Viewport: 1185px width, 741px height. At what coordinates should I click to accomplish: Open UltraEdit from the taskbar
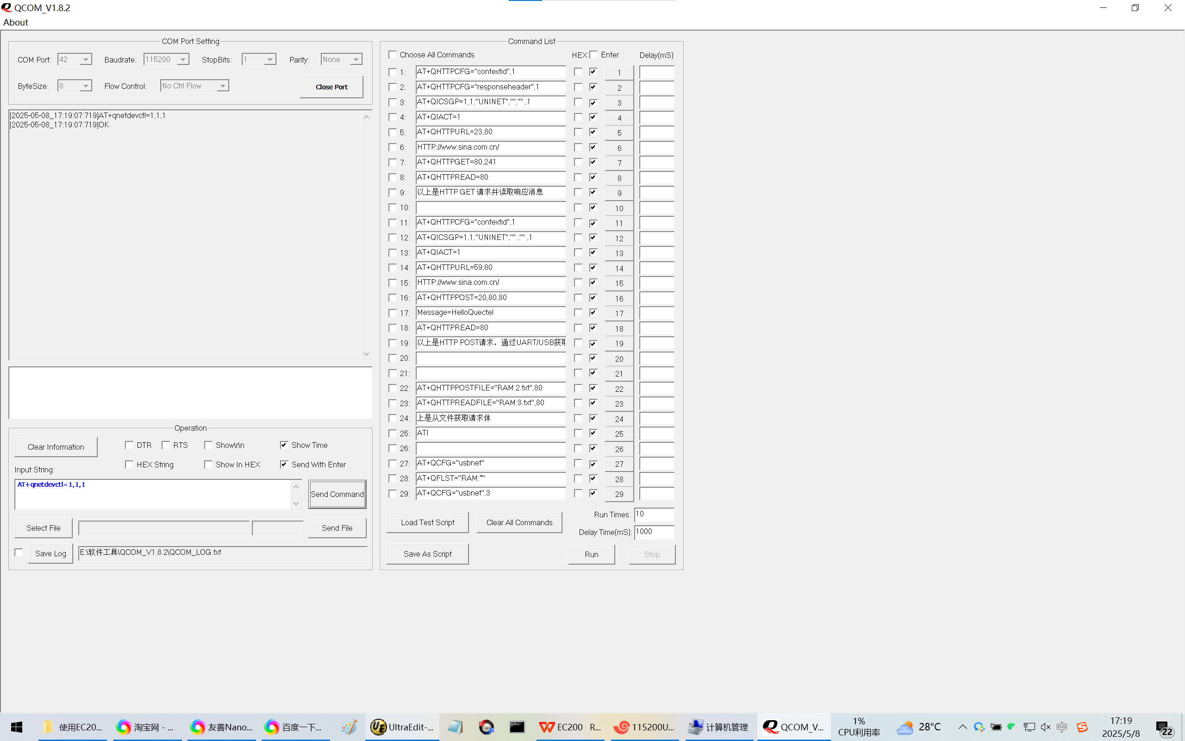[x=401, y=727]
